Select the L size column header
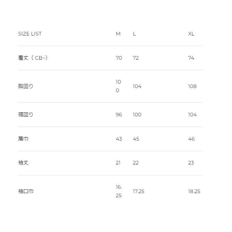The width and height of the screenshot is (232, 232). 134,34
